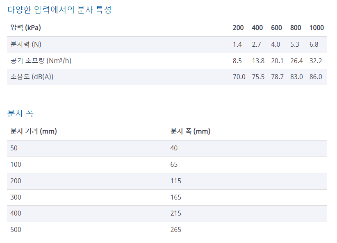Click the 300 spray distance cell
The height and width of the screenshot is (243, 337).
[x=16, y=197]
